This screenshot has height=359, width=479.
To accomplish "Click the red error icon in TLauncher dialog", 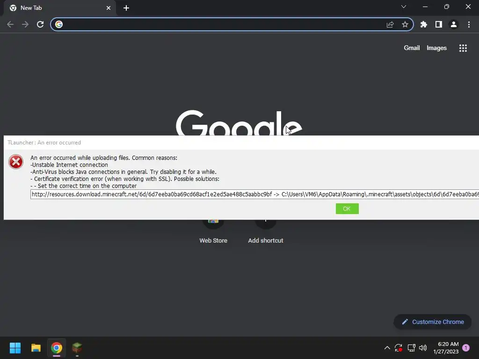I will pyautogui.click(x=16, y=162).
